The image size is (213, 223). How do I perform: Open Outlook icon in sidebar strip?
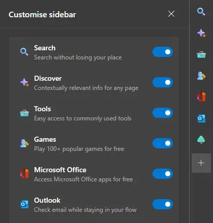(x=201, y=118)
